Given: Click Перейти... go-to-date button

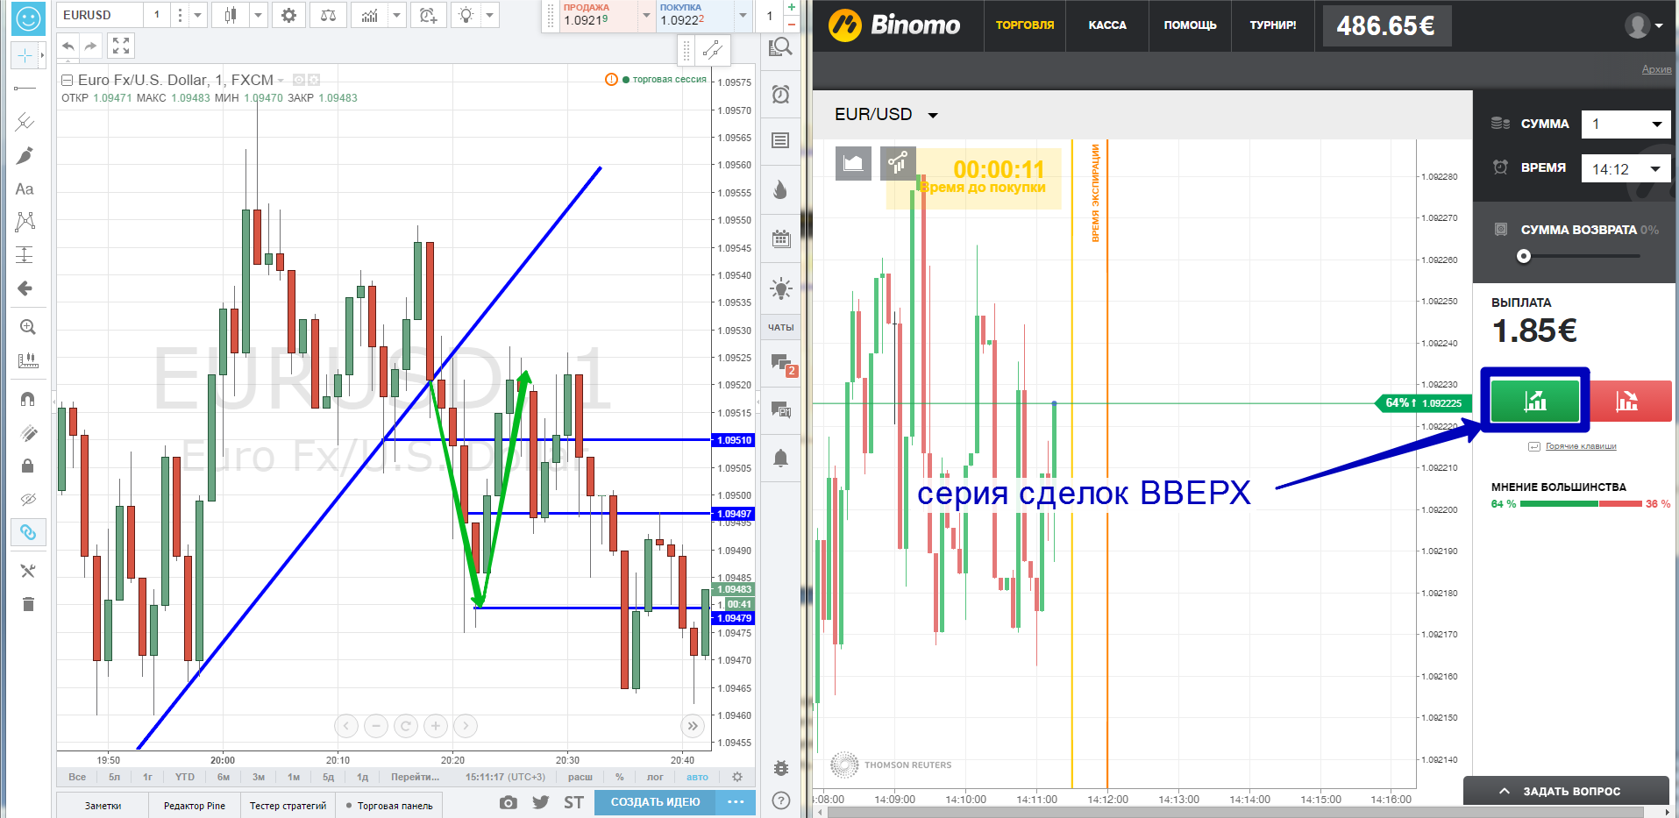Looking at the screenshot, I should 415,777.
